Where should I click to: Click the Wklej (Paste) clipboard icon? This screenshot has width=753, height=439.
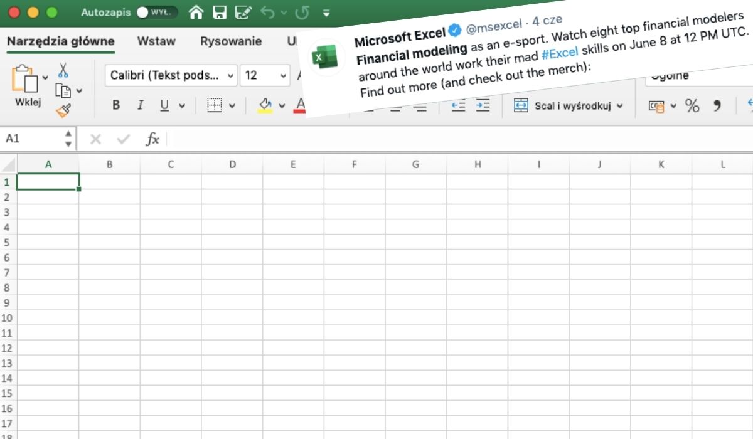pyautogui.click(x=25, y=81)
